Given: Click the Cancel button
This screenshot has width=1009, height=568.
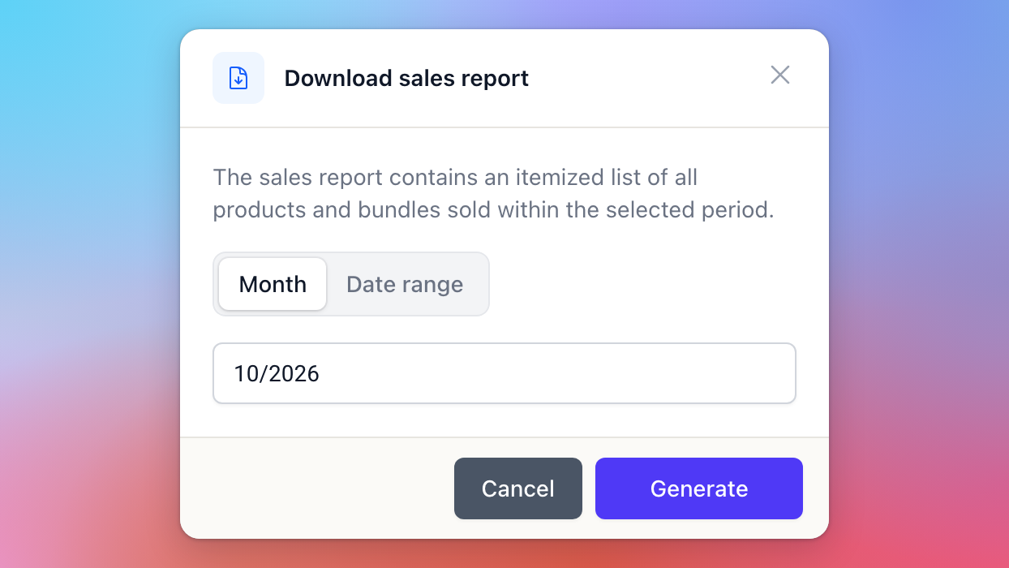Looking at the screenshot, I should pos(518,488).
